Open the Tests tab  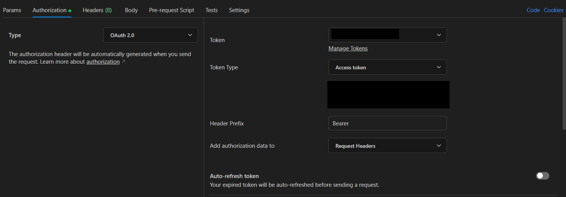click(x=211, y=10)
